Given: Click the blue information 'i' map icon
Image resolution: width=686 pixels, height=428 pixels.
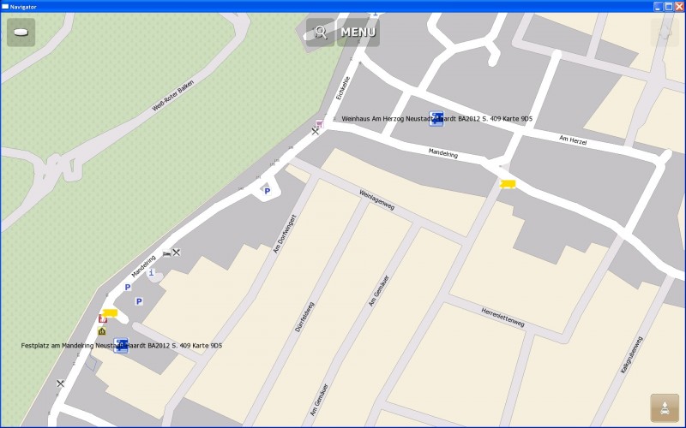Looking at the screenshot, I should pos(152,273).
